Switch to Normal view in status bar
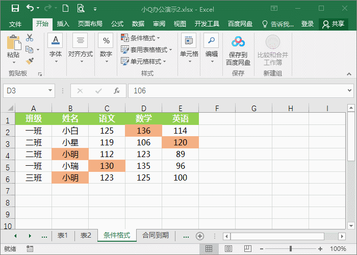 coord(208,249)
